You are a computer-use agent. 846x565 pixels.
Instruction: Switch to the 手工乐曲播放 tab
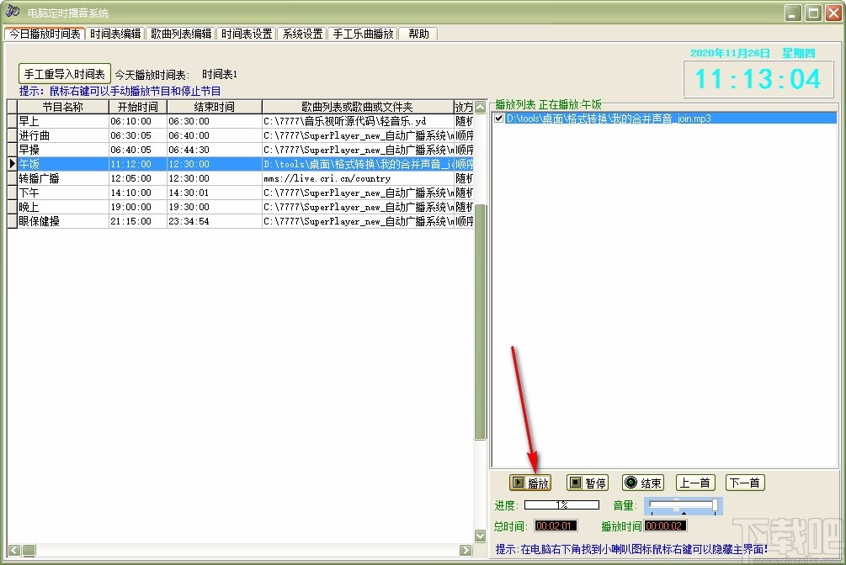click(x=363, y=34)
